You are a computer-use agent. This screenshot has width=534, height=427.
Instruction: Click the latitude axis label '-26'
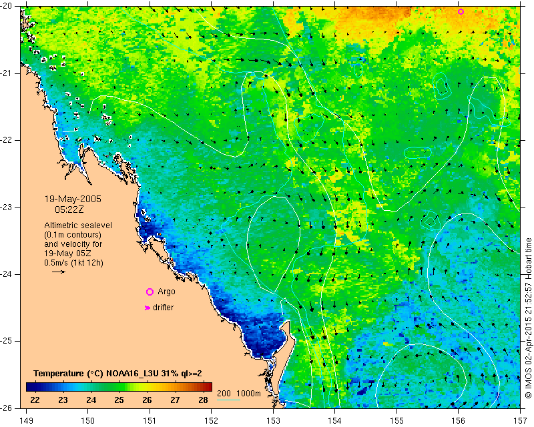6,408
